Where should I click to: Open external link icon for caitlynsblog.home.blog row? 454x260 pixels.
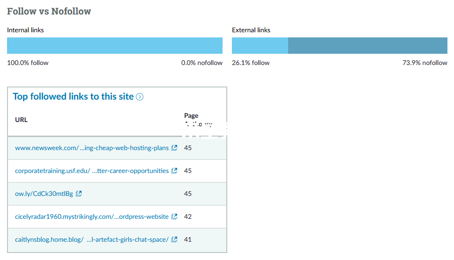[x=174, y=239]
